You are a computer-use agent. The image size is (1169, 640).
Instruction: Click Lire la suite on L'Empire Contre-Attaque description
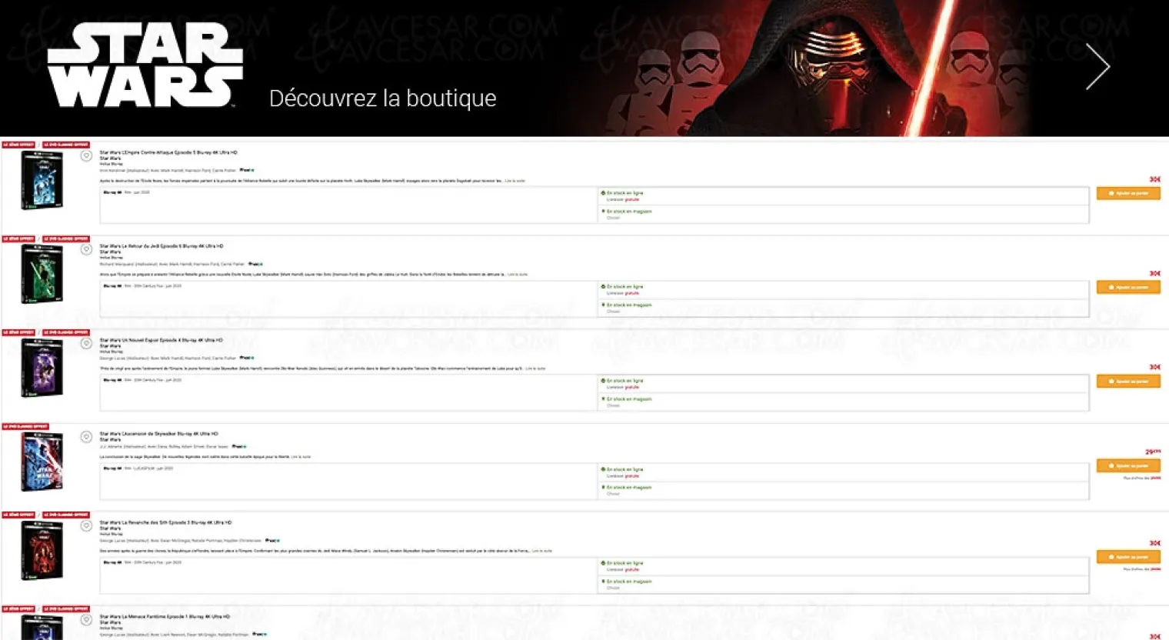515,181
